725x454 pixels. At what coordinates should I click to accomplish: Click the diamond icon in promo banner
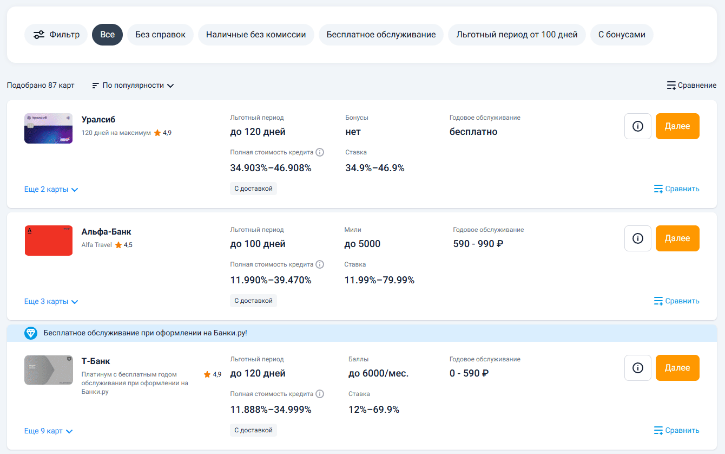tap(31, 333)
